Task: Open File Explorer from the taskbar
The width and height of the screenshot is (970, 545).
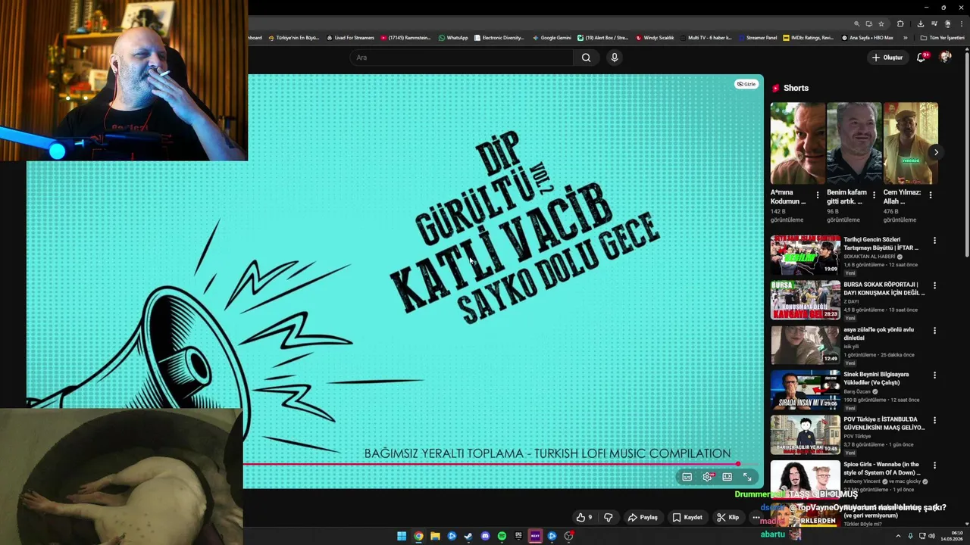Action: point(435,536)
